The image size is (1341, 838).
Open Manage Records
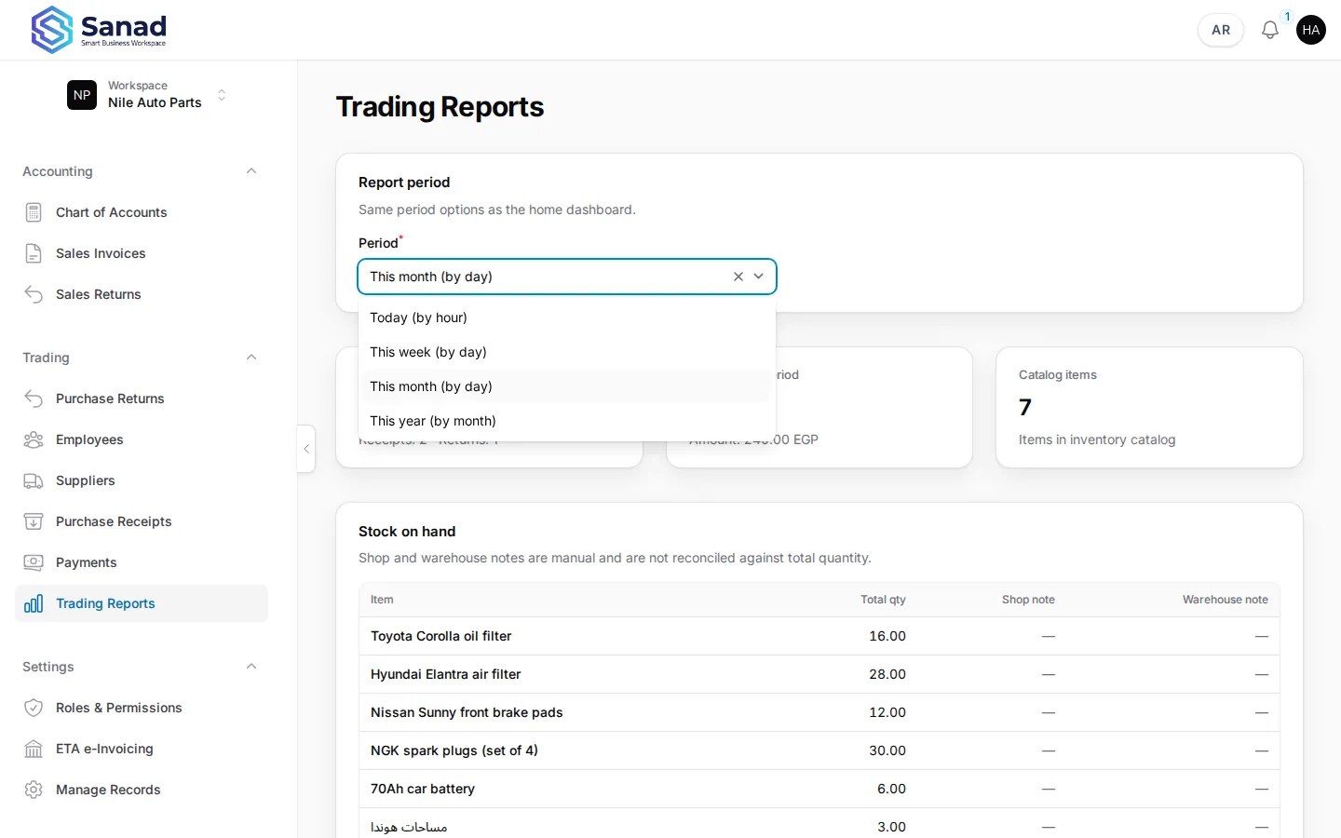click(142, 790)
